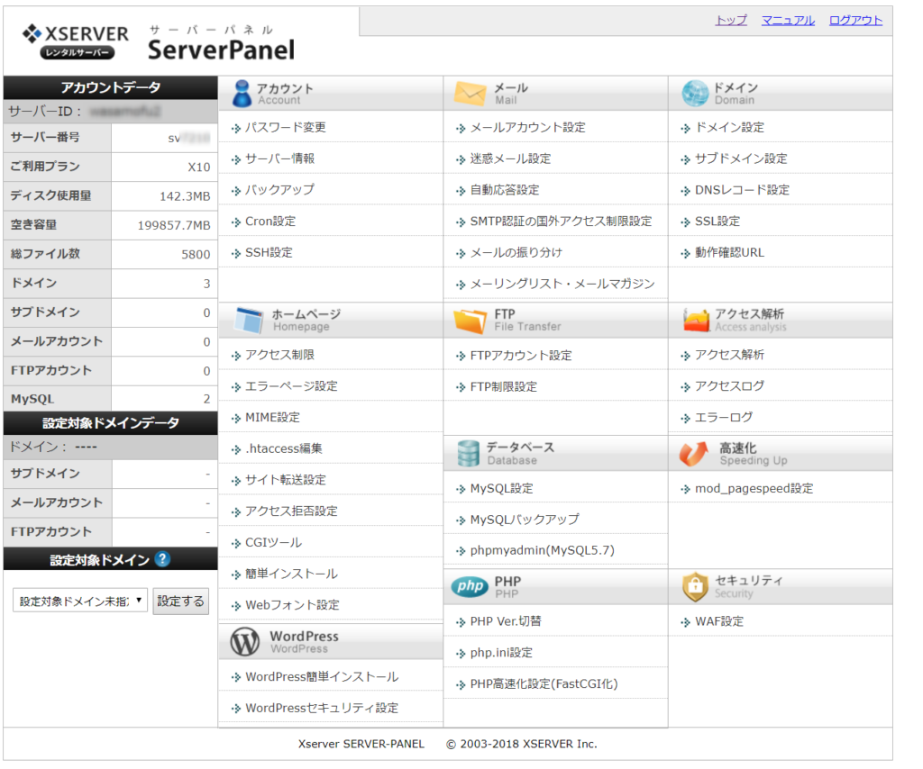Open .htaccess編集
The height and width of the screenshot is (769, 923).
[284, 448]
